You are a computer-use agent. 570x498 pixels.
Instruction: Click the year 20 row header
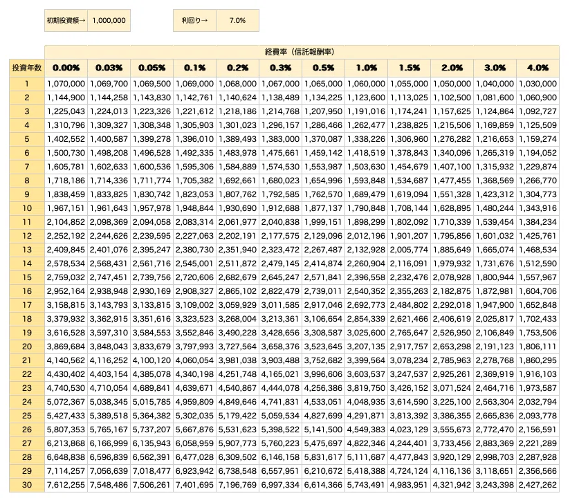pyautogui.click(x=27, y=347)
